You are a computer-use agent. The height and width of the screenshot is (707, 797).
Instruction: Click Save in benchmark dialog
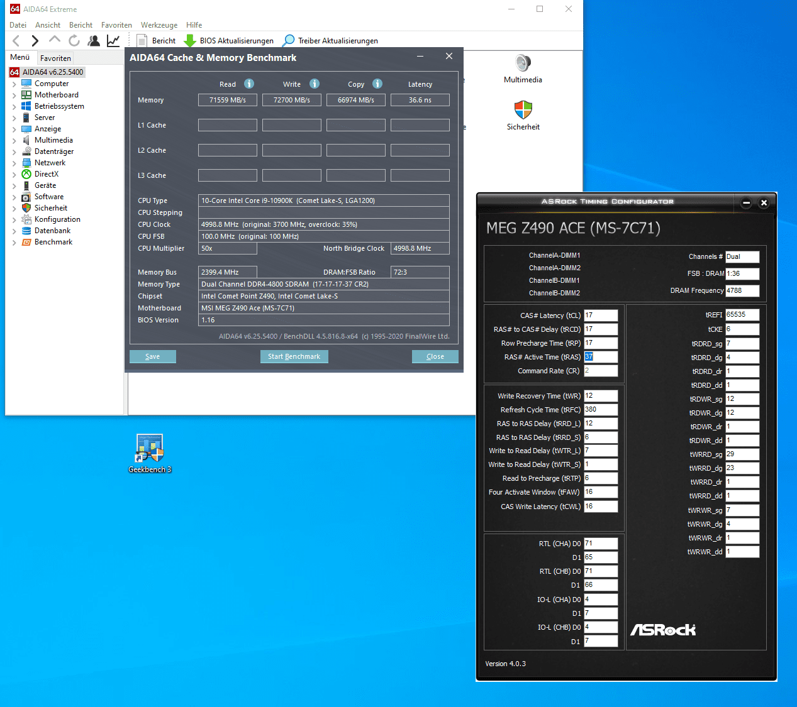point(153,356)
